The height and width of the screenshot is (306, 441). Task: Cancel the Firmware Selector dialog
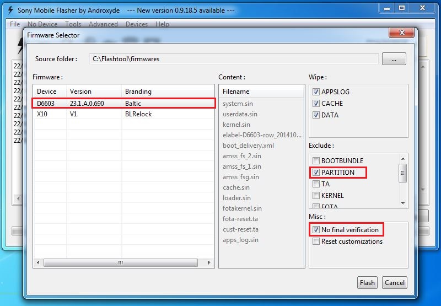[395, 283]
